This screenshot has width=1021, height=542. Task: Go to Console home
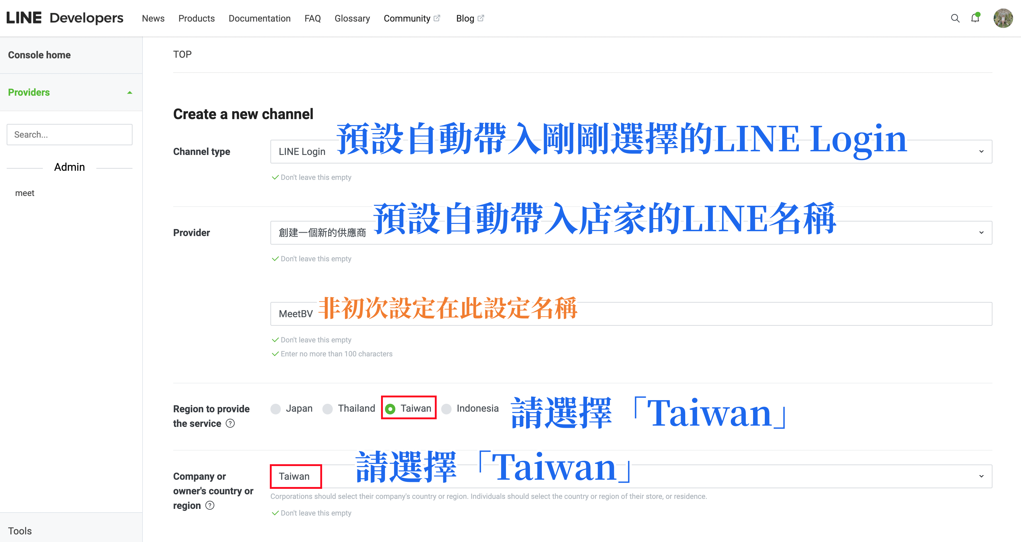pos(71,55)
